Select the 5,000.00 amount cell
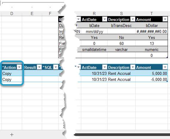The width and height of the screenshot is (170, 139). [x=151, y=73]
